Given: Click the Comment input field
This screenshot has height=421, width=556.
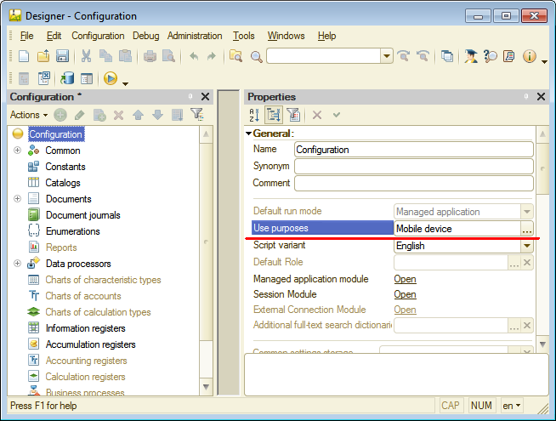Looking at the screenshot, I should click(x=414, y=184).
